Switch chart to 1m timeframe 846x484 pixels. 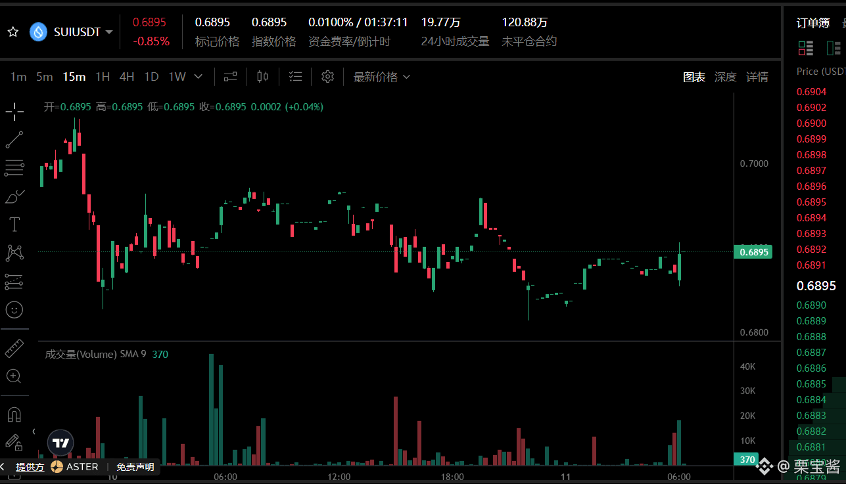(18, 77)
